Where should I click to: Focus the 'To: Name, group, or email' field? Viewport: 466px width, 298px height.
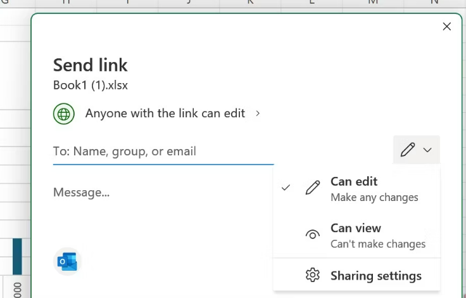pyautogui.click(x=163, y=152)
